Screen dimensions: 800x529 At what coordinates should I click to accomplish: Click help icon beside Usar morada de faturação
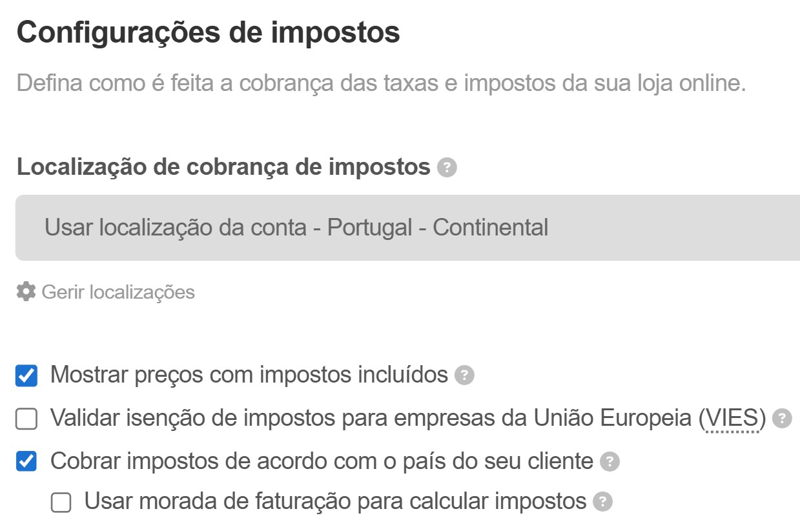click(602, 502)
